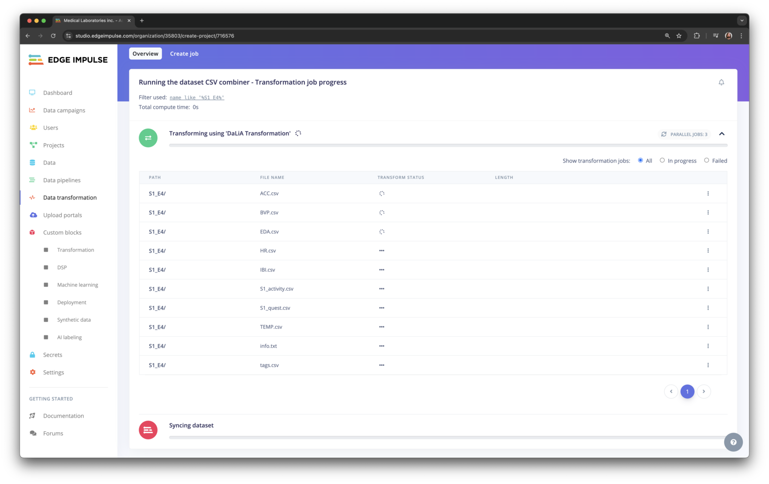Click the Projects nodes icon
Screen dimensions: 769x484
click(x=33, y=145)
